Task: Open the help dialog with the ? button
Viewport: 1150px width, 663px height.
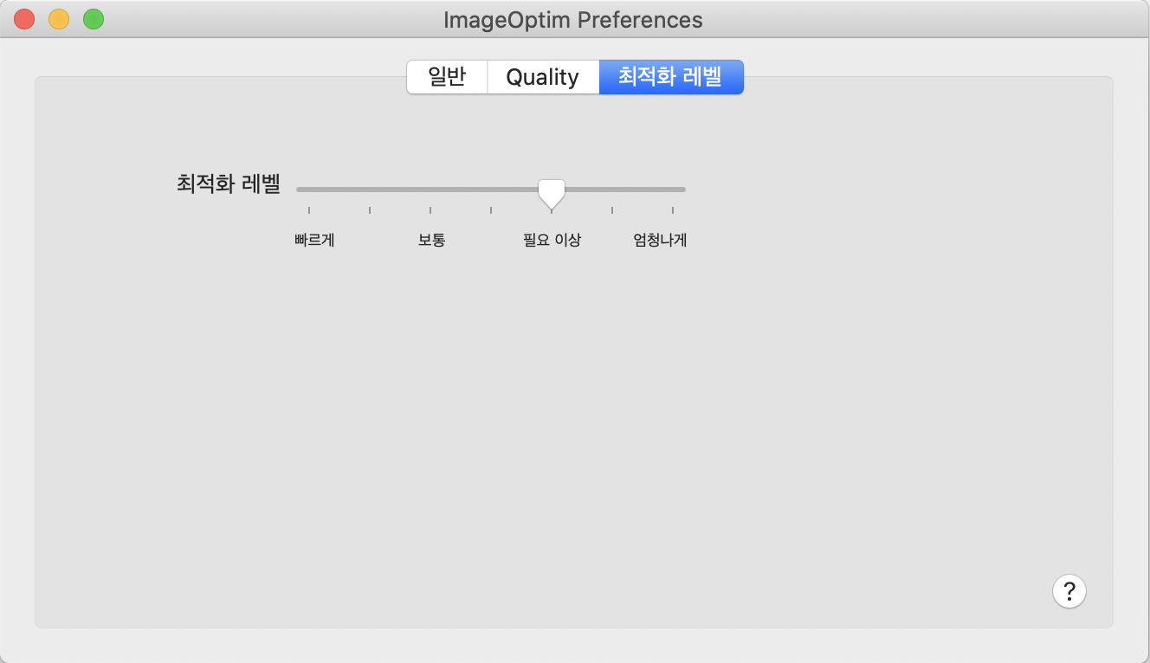Action: click(1069, 591)
